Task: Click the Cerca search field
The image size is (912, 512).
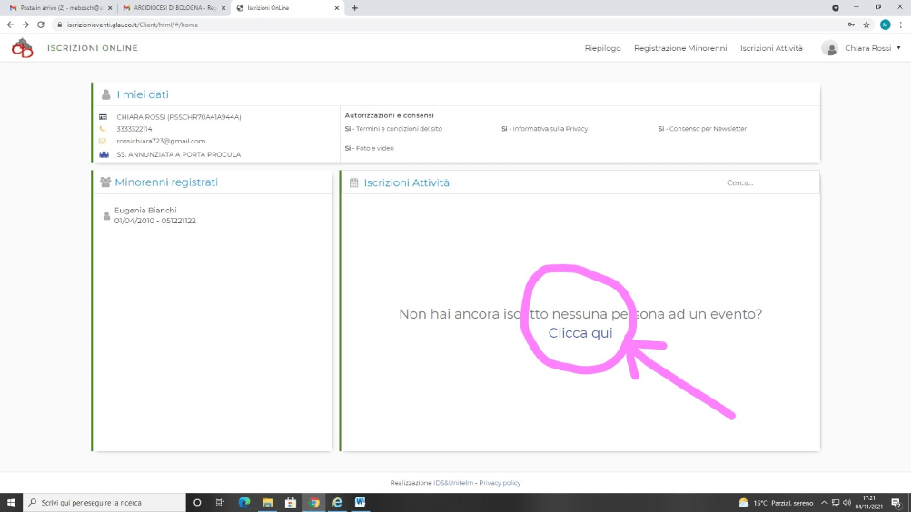Action: [763, 182]
